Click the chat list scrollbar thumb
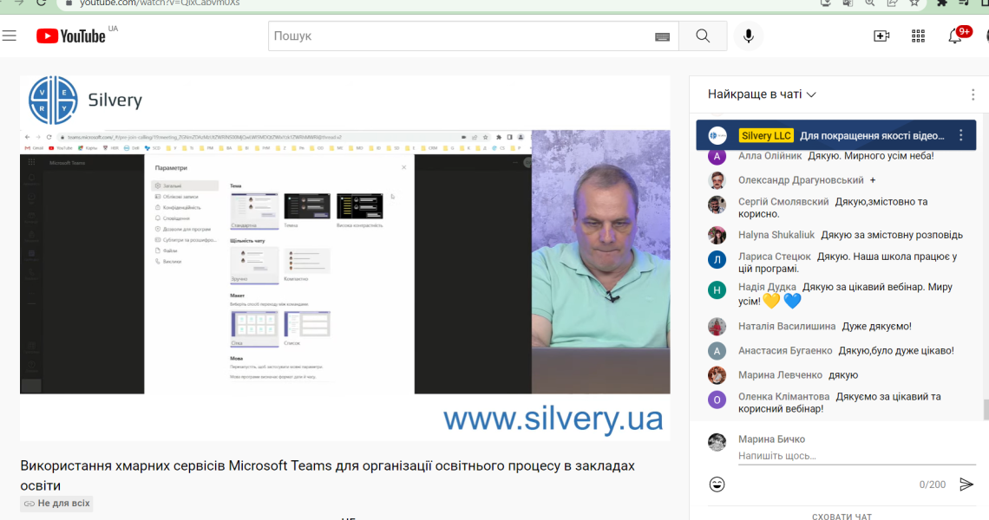 [986, 410]
